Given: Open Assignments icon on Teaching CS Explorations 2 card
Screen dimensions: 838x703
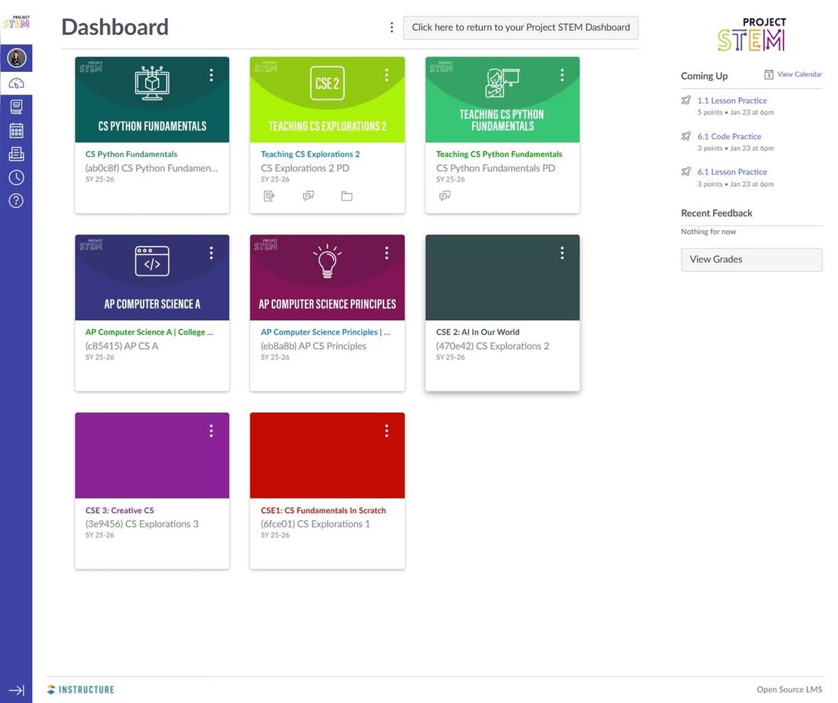Looking at the screenshot, I should [269, 196].
